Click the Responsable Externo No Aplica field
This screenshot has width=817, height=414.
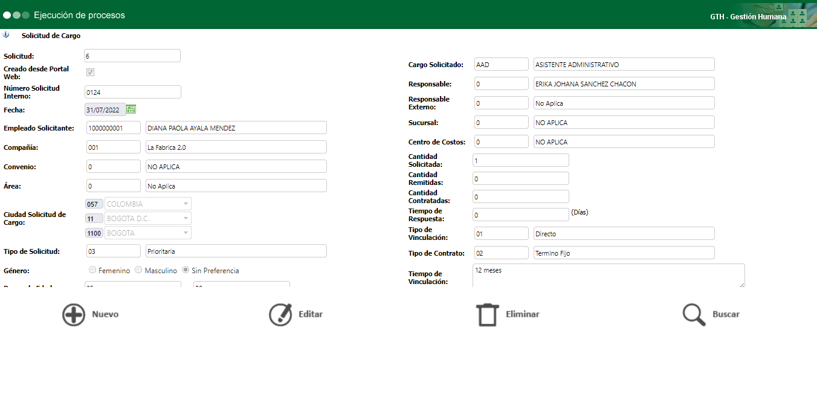(624, 103)
